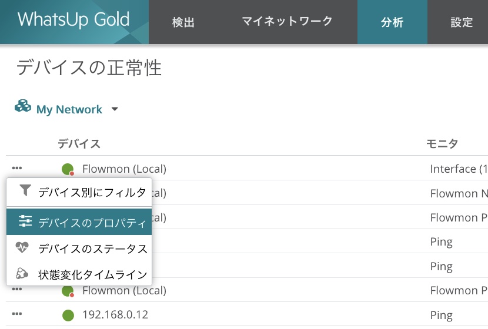Click the WhatsUp Gold logo

click(x=73, y=20)
